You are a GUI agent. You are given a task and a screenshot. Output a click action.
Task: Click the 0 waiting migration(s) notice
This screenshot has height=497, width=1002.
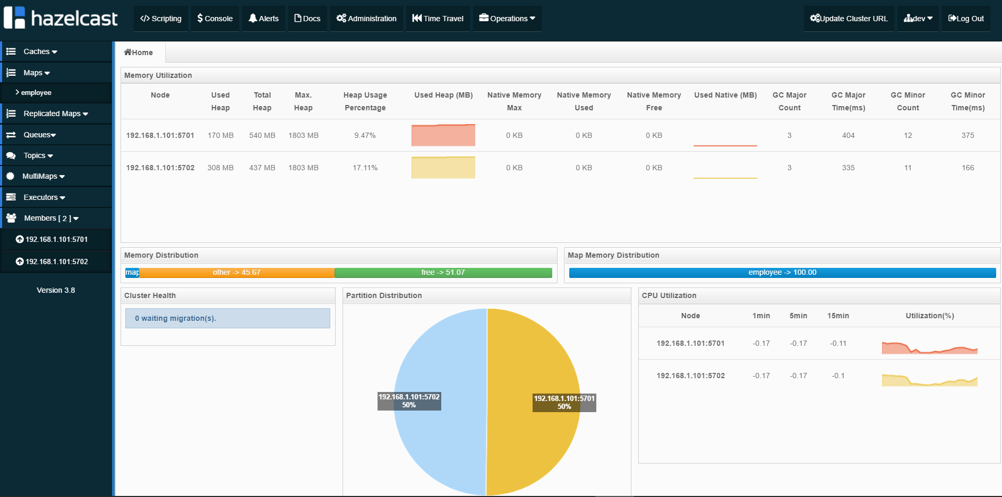click(x=228, y=318)
